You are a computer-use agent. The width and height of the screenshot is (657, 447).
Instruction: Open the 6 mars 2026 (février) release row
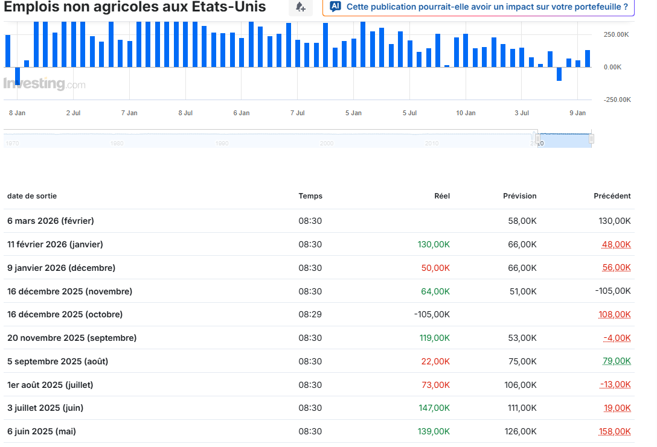tap(319, 221)
